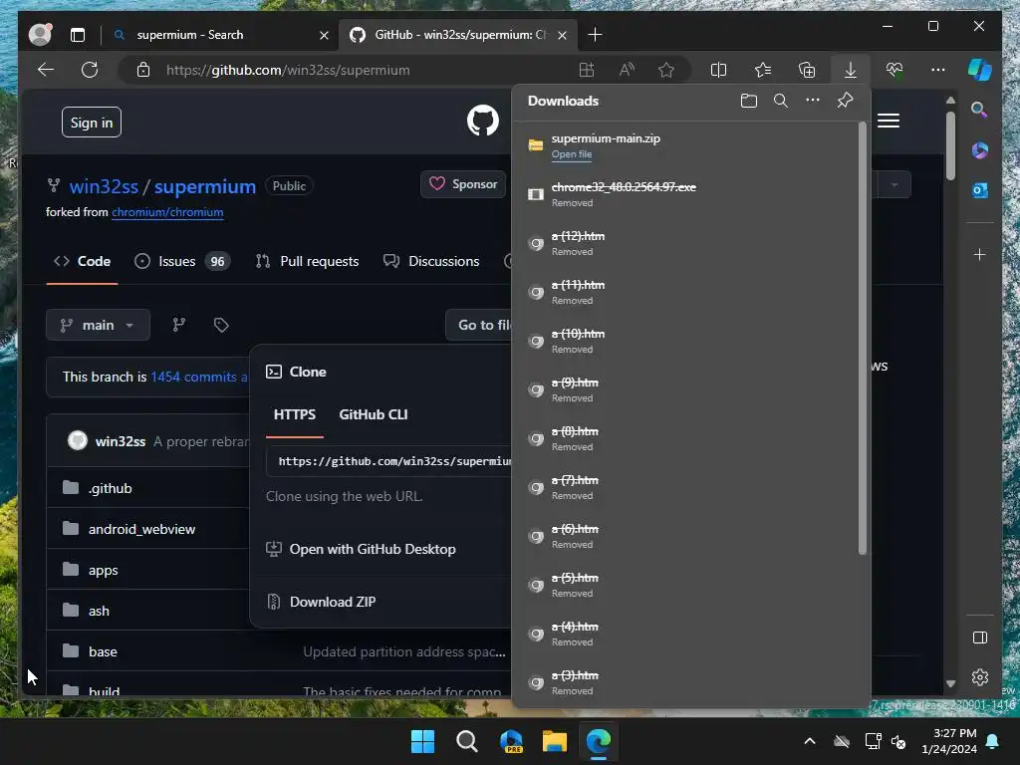This screenshot has height=765, width=1020.
Task: Follow the chromium/chromium fork link
Action: (167, 212)
